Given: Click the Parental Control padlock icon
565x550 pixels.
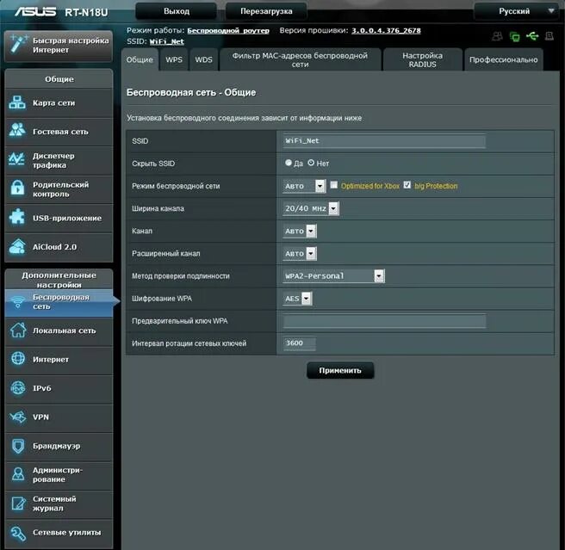Looking at the screenshot, I should [17, 188].
